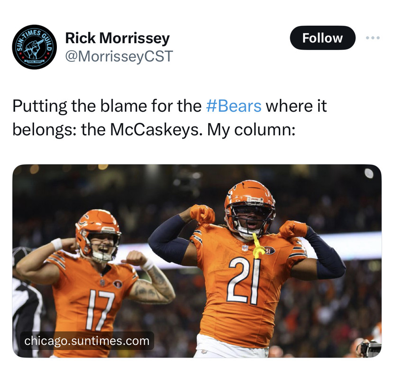Open the three-dot more options menu
Image resolution: width=394 pixels, height=380 pixels.
pos(373,38)
